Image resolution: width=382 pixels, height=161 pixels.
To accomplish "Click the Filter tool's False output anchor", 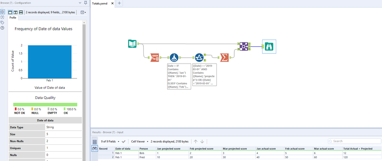I will click(x=205, y=60).
